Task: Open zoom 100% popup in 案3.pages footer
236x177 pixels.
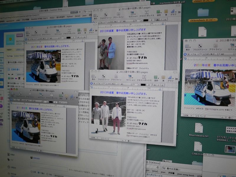Action: point(94,138)
